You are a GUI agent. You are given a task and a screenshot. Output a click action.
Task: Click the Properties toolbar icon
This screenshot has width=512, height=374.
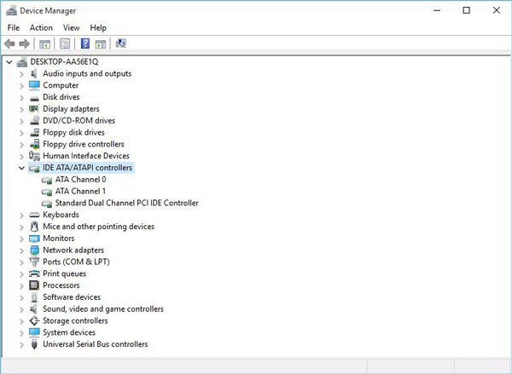coord(65,43)
